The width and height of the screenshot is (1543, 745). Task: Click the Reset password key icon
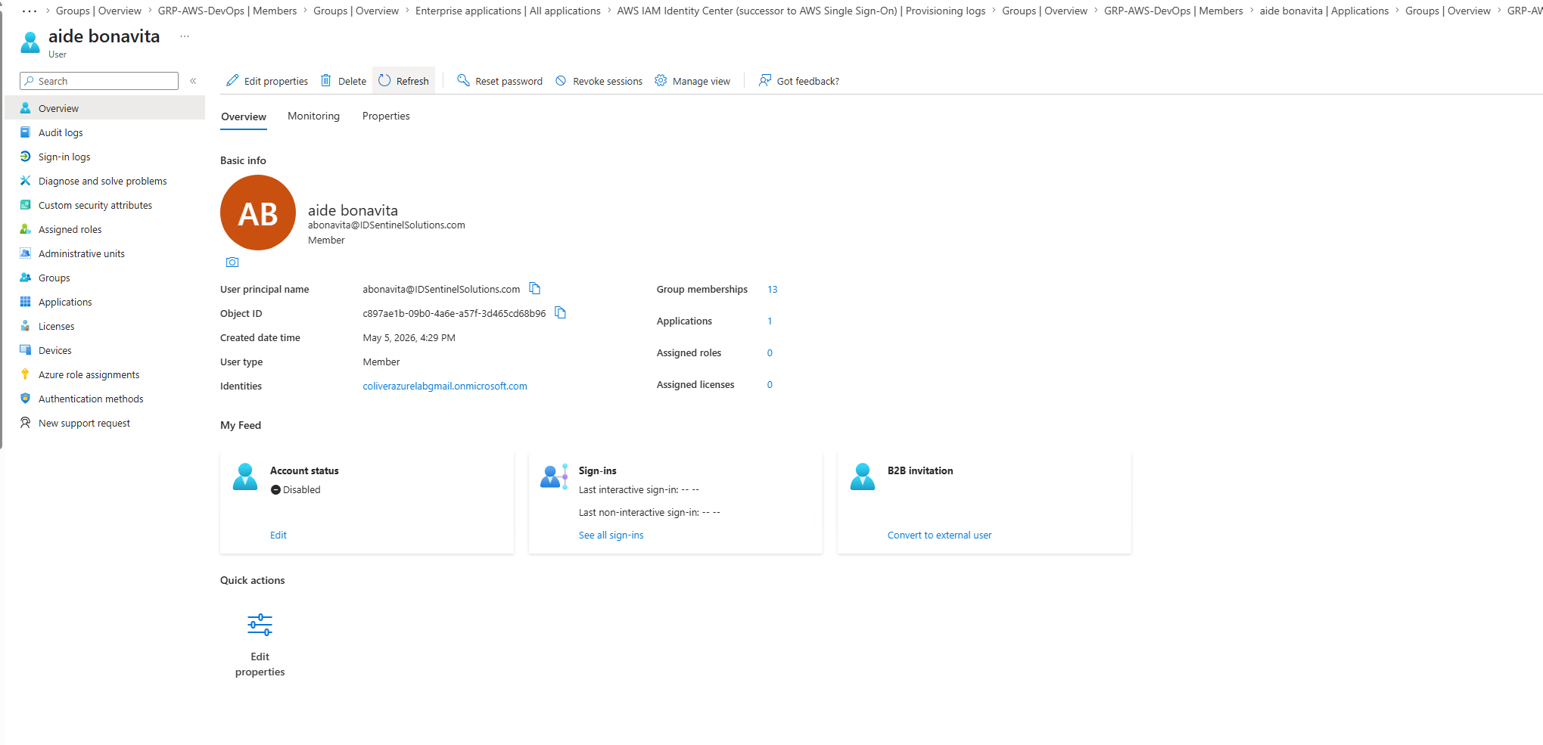coord(463,80)
